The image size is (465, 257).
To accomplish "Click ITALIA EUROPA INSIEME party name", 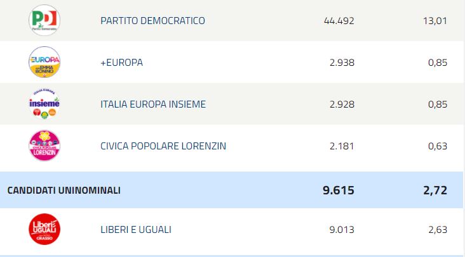I will click(153, 104).
